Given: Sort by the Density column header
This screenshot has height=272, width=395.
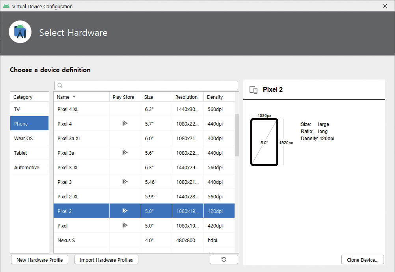Looking at the screenshot, I should (x=219, y=97).
